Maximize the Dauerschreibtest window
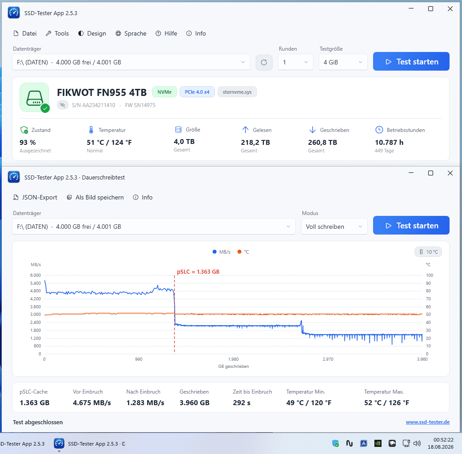Image resolution: width=462 pixels, height=454 pixels. coord(430,173)
